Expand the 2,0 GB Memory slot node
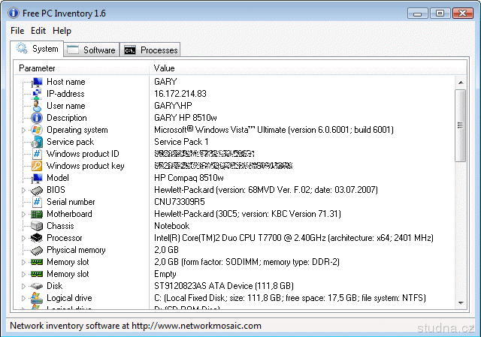 (24, 262)
